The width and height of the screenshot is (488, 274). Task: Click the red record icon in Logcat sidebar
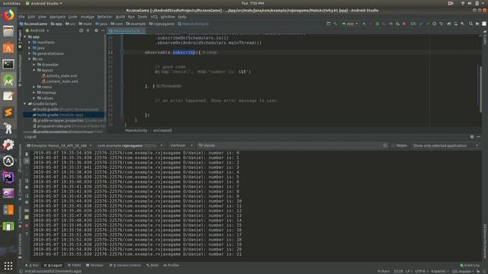pos(27,225)
